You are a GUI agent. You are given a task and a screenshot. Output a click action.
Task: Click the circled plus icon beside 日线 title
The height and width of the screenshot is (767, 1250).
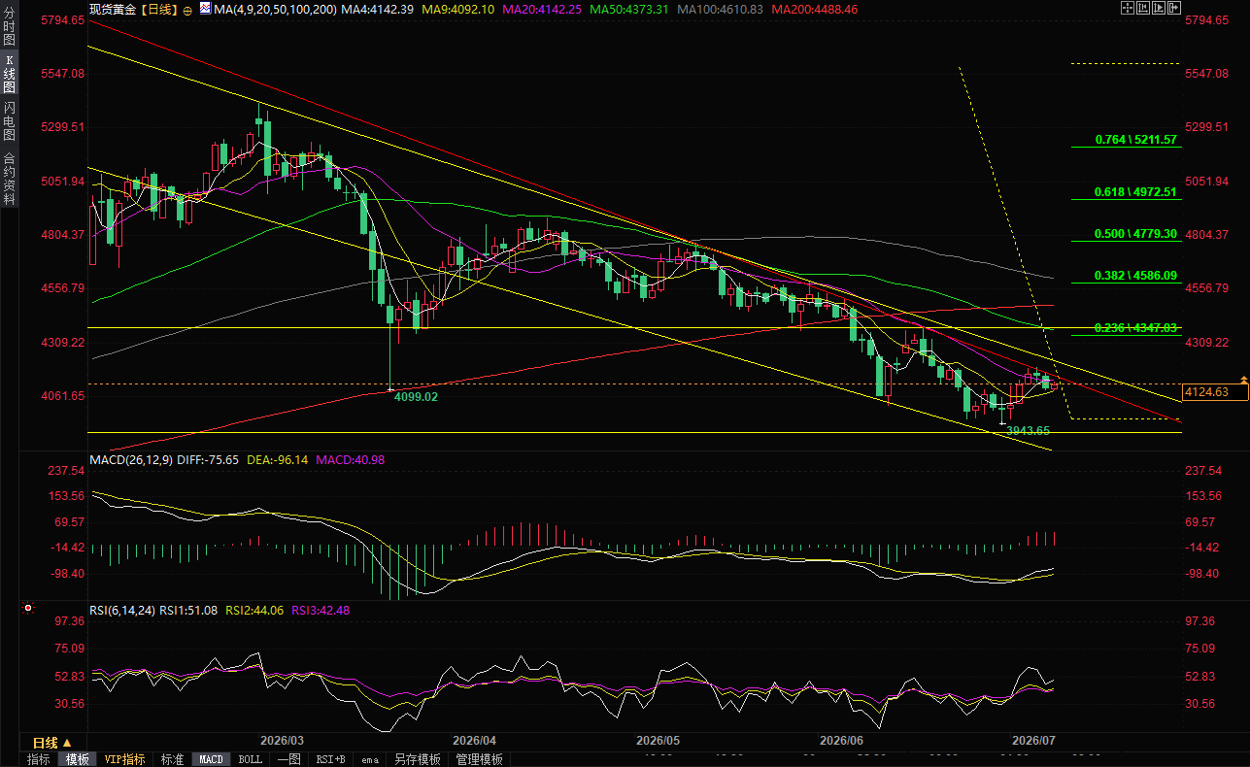(x=187, y=9)
